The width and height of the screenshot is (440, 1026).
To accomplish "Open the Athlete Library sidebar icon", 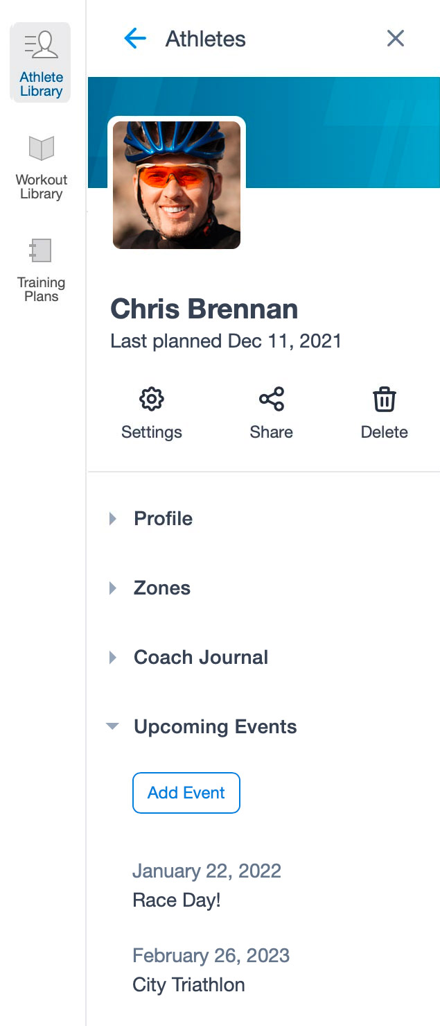I will 42,45.
